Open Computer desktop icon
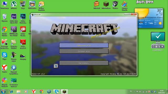Viewport: 168px width, 94px height. pyautogui.click(x=4, y=5)
